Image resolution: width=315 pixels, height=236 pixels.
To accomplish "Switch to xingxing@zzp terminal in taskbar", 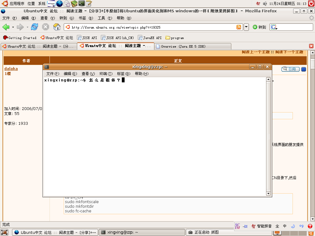I will coord(142,232).
